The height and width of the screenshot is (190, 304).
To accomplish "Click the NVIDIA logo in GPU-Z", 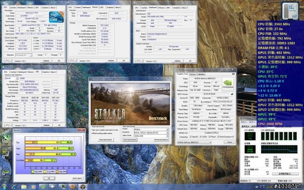I will (228, 83).
